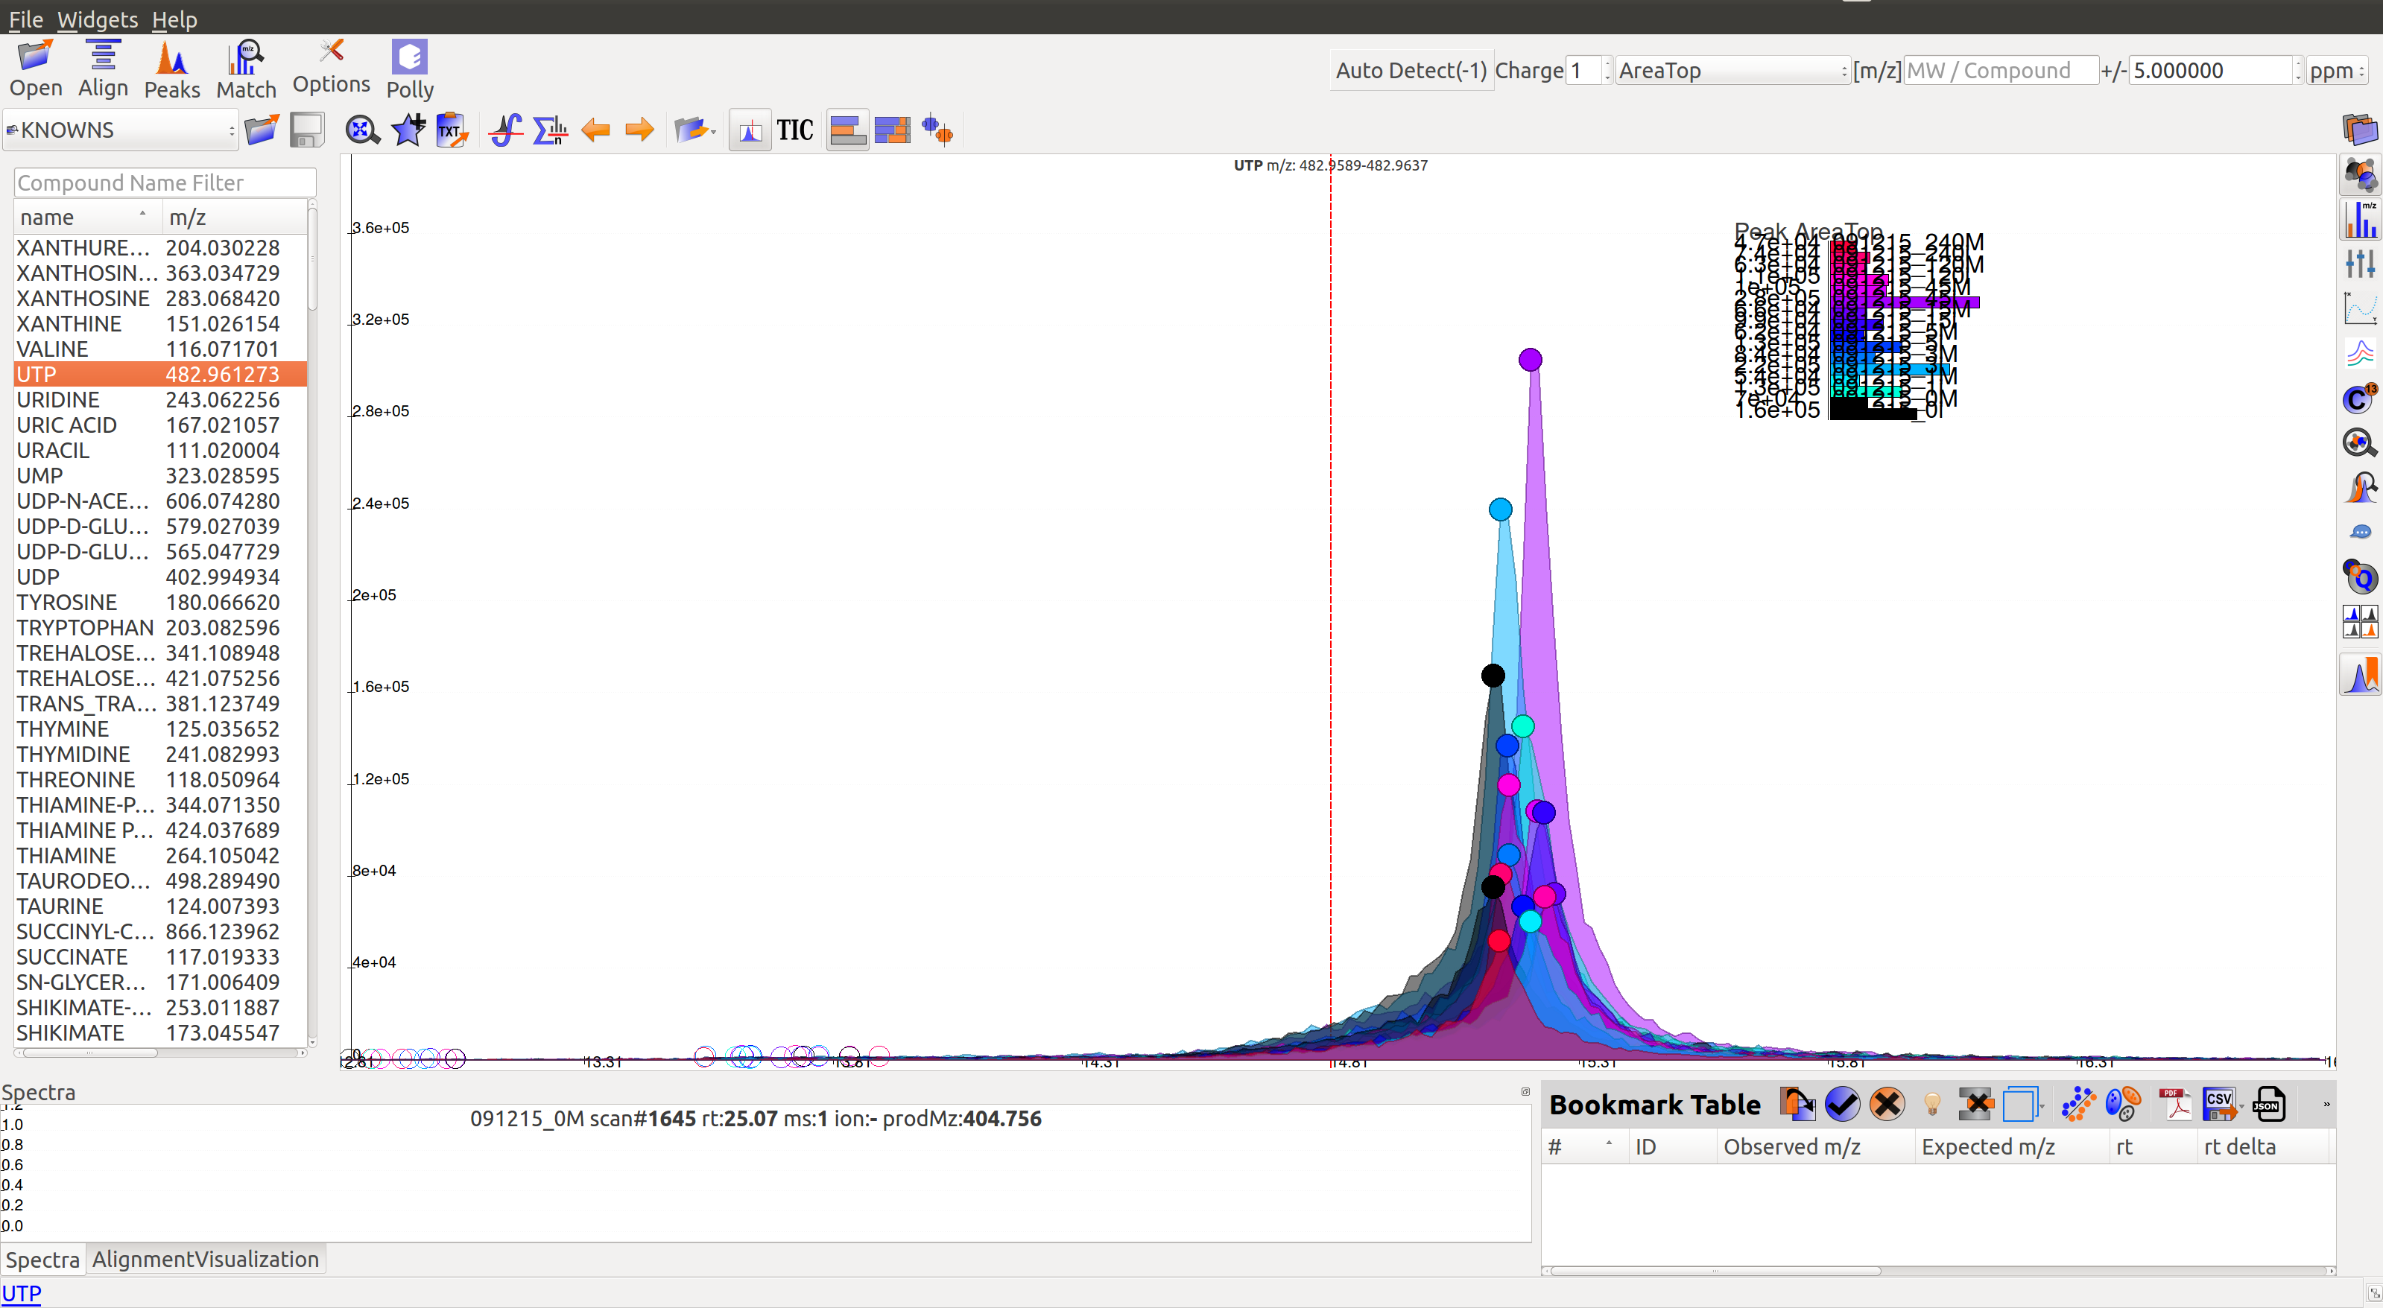Click the purple bar in Peak AreaTop legend
The image size is (2383, 1308).
coord(1905,302)
